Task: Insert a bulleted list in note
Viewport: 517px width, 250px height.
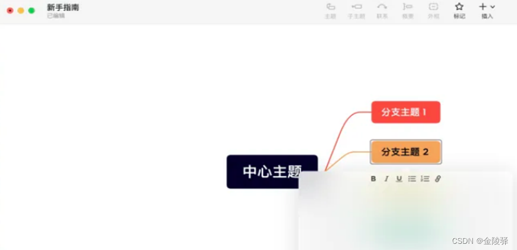Action: (412, 178)
